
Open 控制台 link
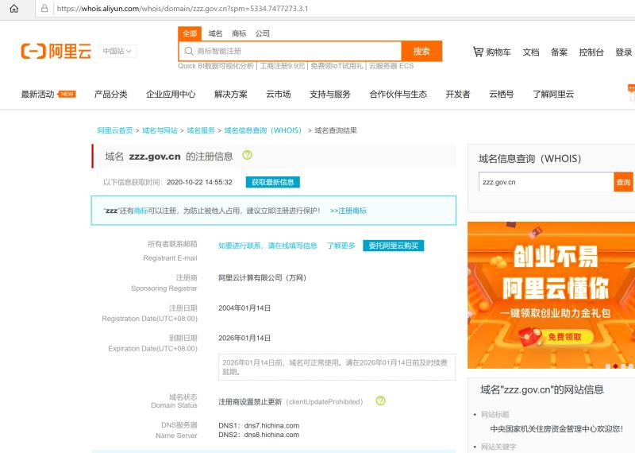point(591,52)
